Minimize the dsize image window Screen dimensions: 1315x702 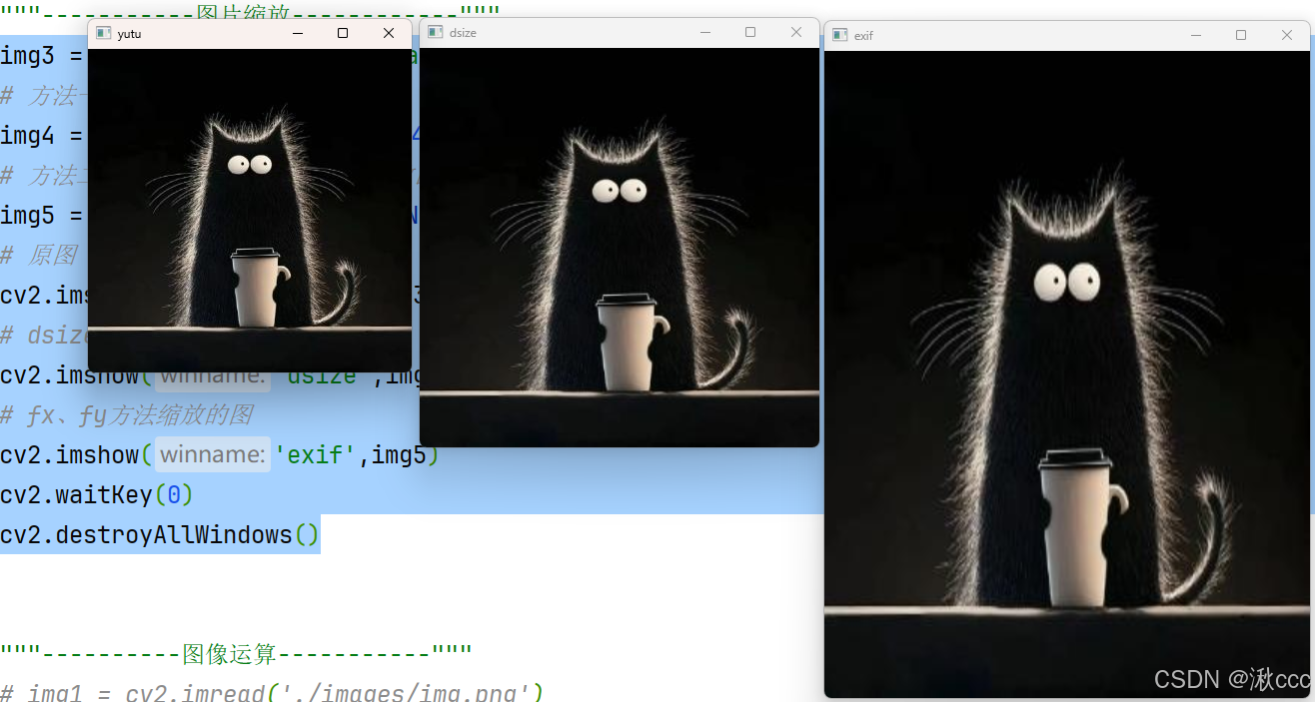(704, 32)
